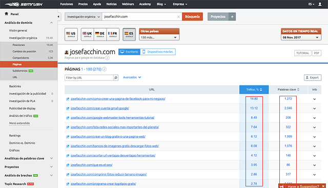Open the external link icon for crear-cuenta-gmail-google row
The height and width of the screenshot is (188, 328).
coord(68,109)
